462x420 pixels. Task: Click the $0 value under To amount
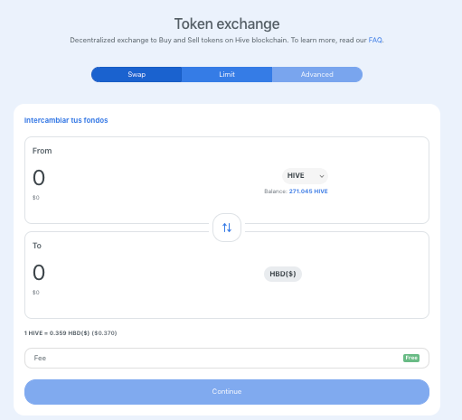(36, 293)
